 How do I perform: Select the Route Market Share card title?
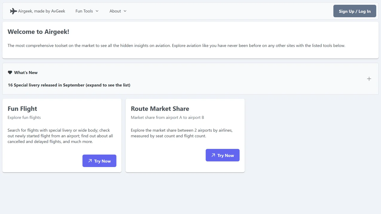tap(160, 109)
